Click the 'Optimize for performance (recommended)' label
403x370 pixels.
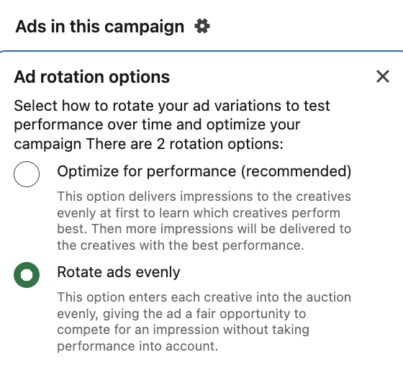click(x=204, y=171)
